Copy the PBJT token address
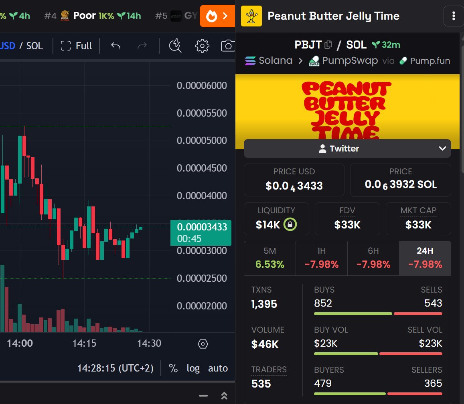The height and width of the screenshot is (404, 464). (x=328, y=45)
